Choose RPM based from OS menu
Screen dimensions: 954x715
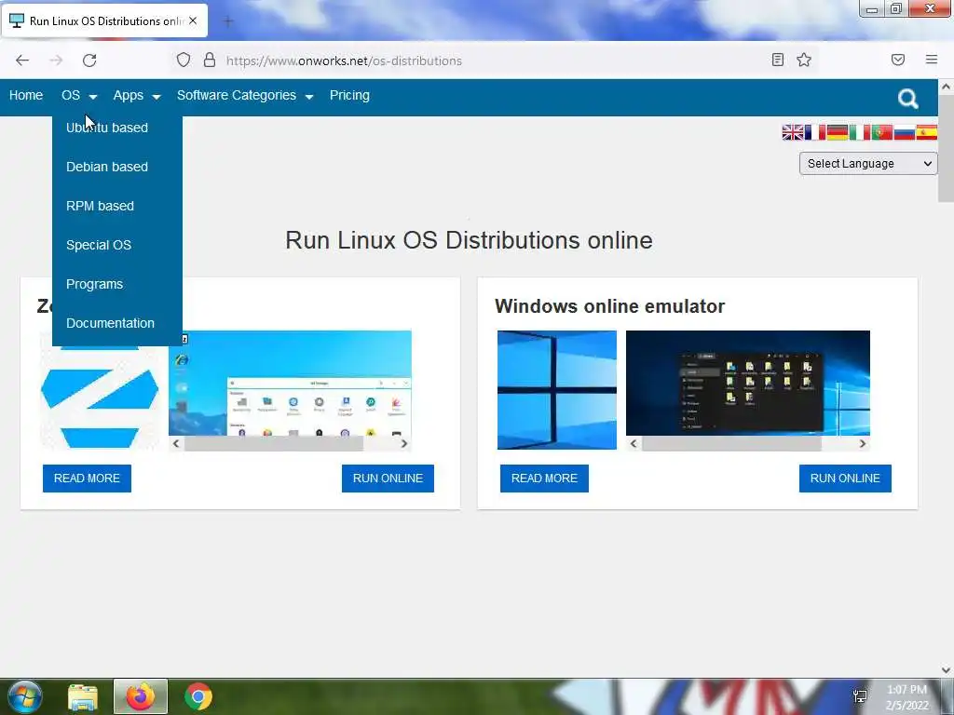[x=100, y=206]
